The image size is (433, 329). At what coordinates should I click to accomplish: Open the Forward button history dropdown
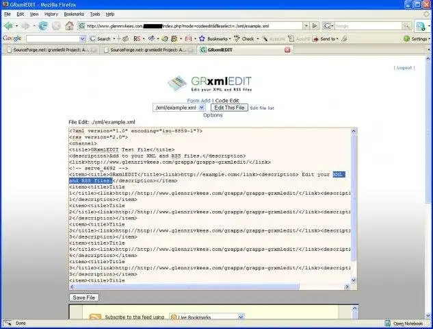point(34,26)
